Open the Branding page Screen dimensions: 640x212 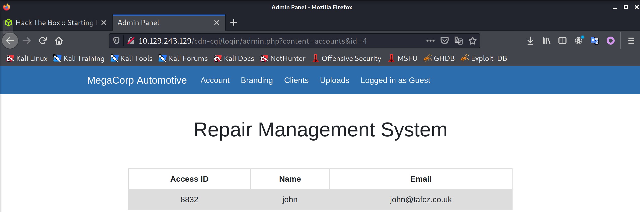click(x=257, y=80)
